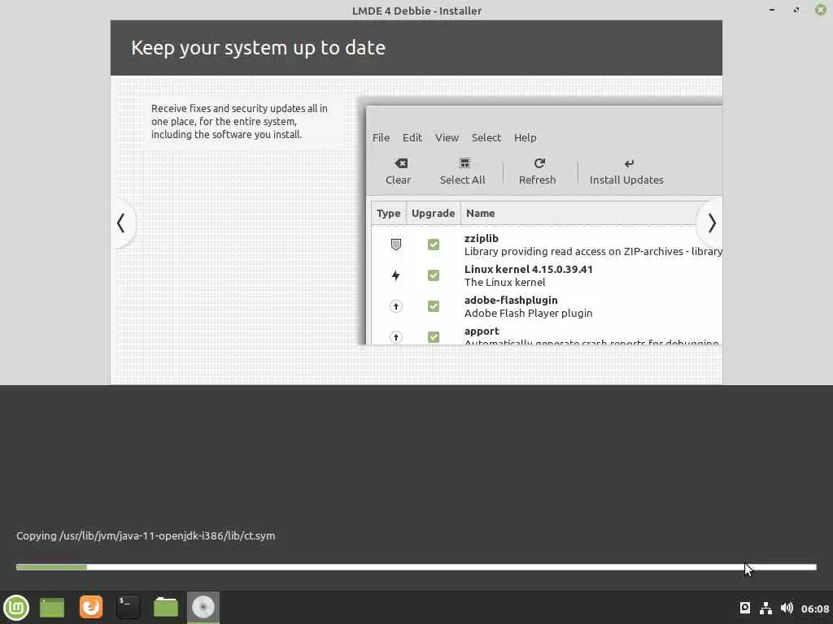Screen dimensions: 833x624
Task: Click the lightning icon beside Linux kernel
Action: [x=396, y=275]
